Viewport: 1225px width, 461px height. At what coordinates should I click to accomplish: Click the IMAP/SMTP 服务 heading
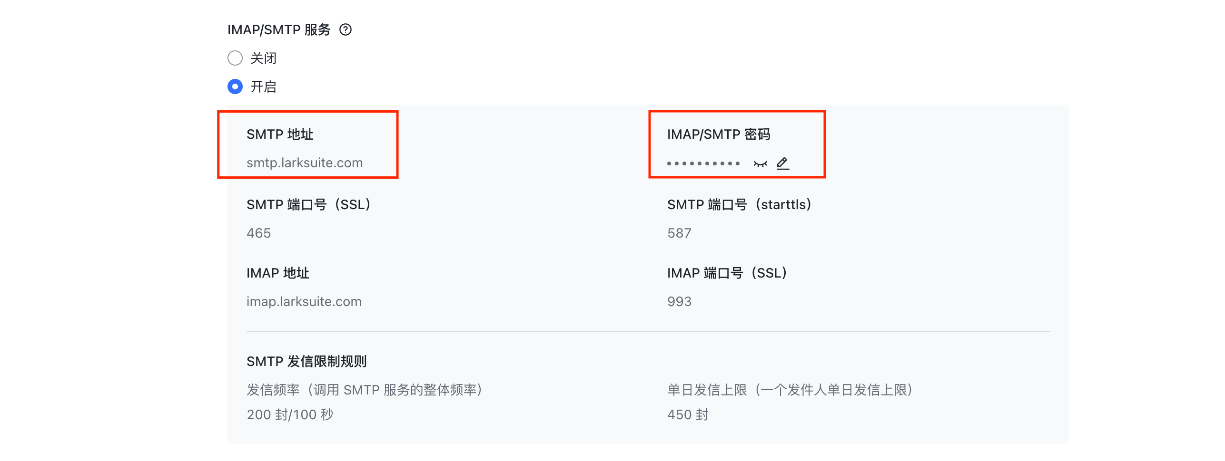pos(279,30)
